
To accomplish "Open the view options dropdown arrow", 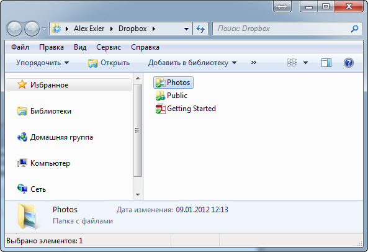I will point(305,63).
